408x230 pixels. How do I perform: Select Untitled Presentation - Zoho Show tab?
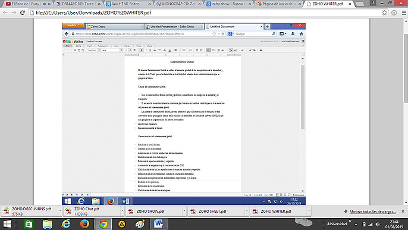coord(174,27)
